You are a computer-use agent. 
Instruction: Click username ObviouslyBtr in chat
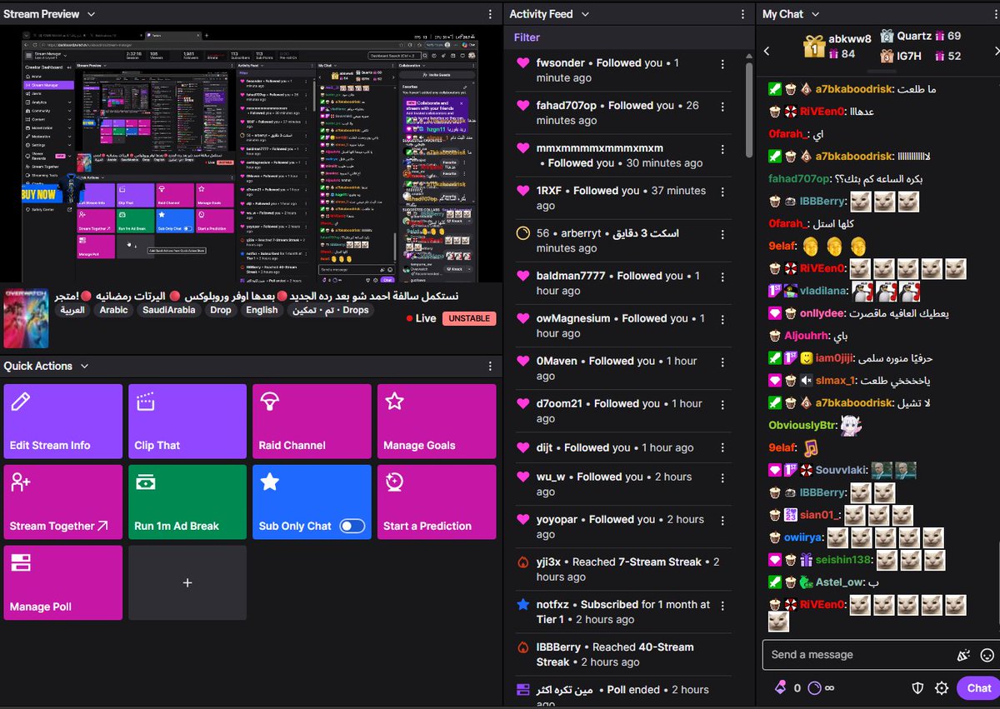(802, 426)
